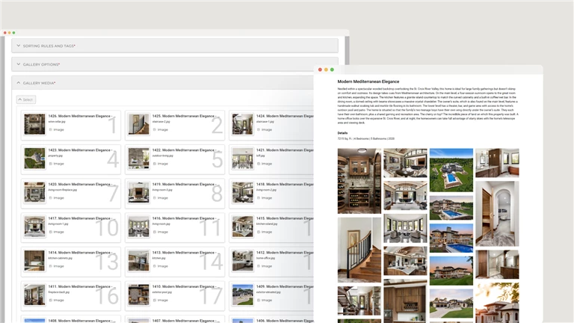Click the image type icon on item 1412
Screen dimensions: 574x323
point(259,266)
